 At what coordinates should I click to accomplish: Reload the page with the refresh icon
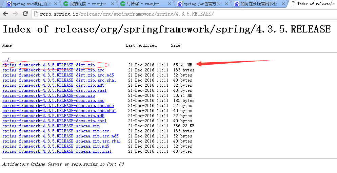(x=25, y=14)
